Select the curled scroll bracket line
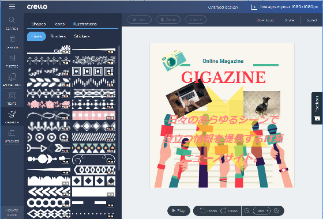The height and width of the screenshot is (219, 323). [x=93, y=159]
